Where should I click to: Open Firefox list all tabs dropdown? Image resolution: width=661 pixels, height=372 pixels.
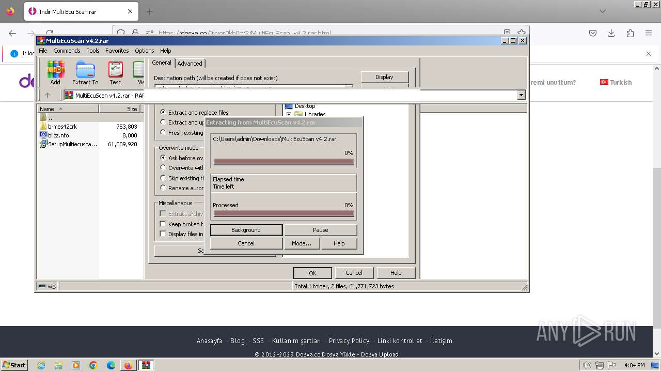(x=603, y=11)
